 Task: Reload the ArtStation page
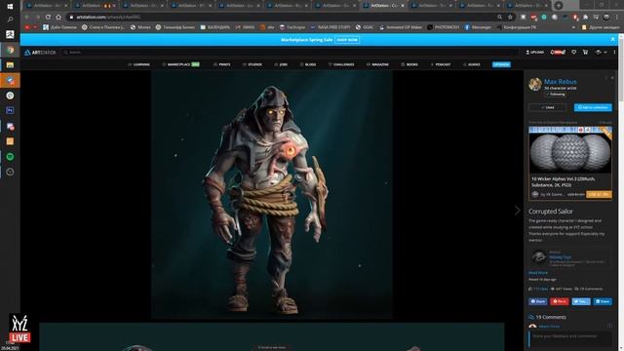pyautogui.click(x=48, y=18)
